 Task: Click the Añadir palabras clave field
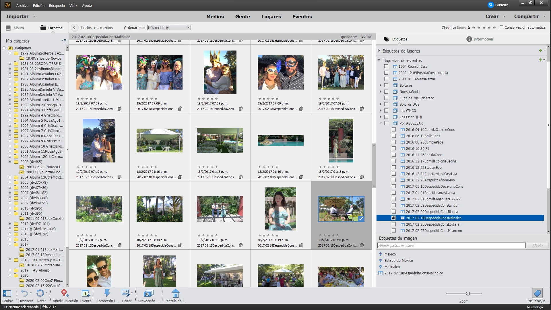click(451, 245)
